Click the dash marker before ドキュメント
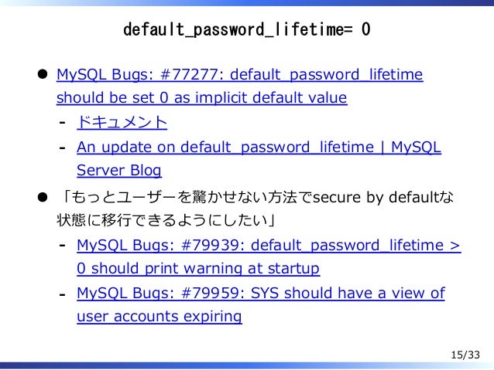This screenshot has height=370, width=494. pyautogui.click(x=63, y=123)
